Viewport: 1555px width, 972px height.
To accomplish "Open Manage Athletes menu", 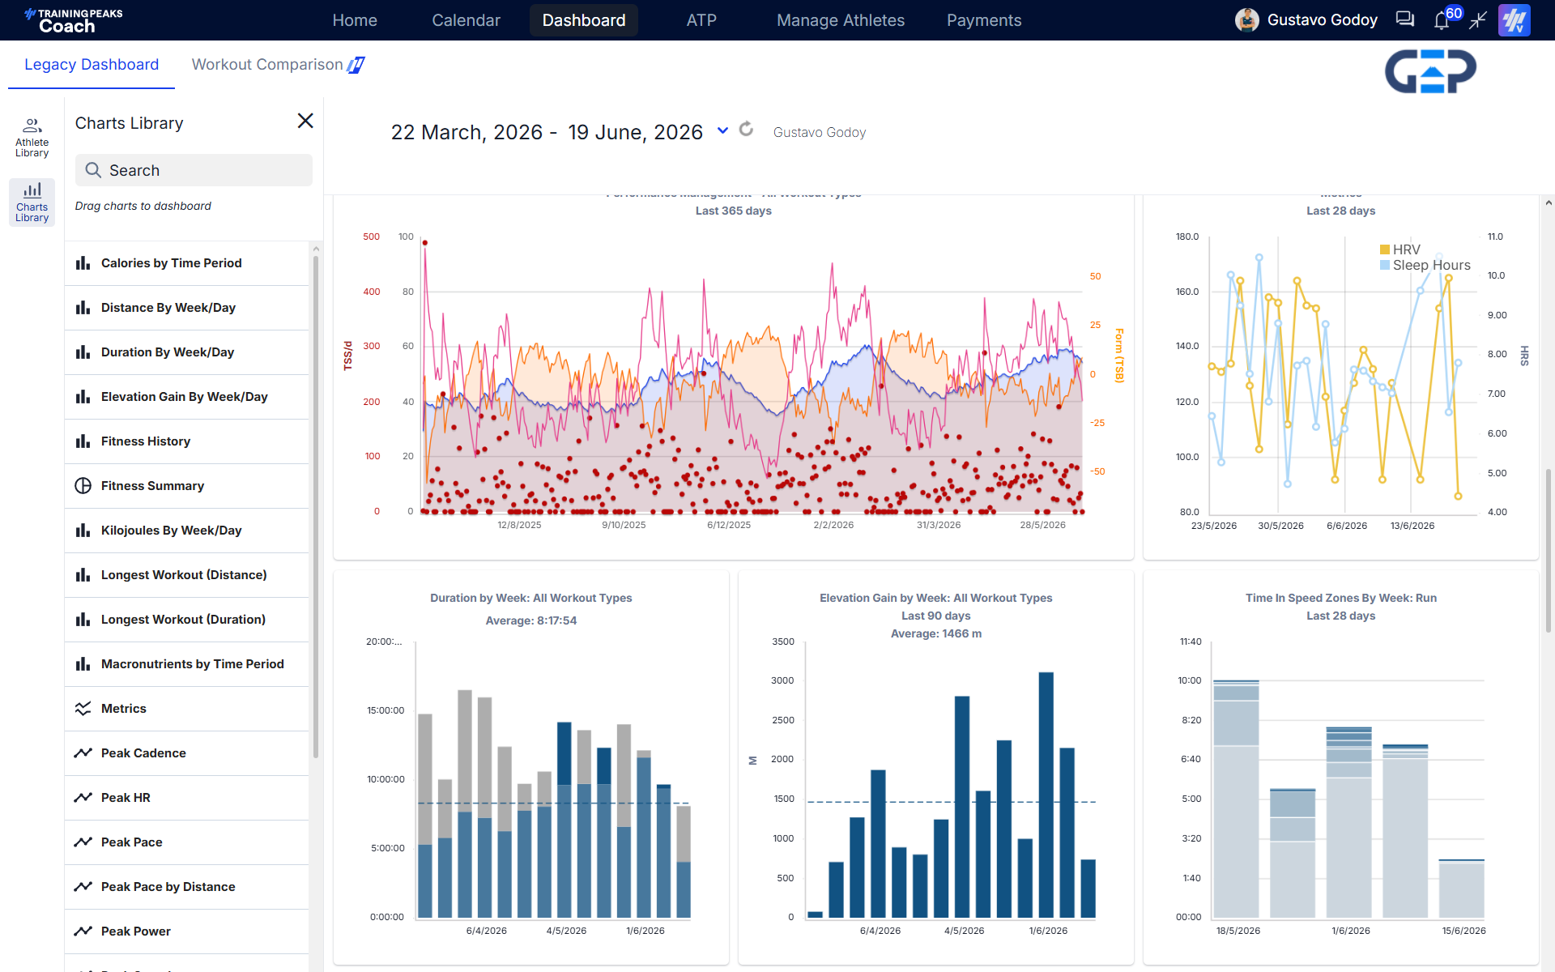I will coord(841,20).
